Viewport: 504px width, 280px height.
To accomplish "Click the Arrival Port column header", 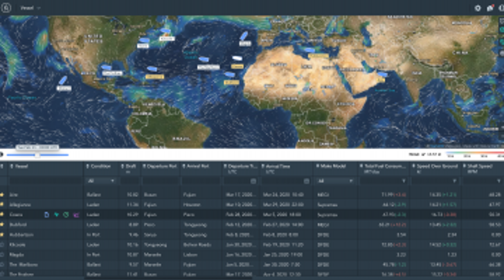I will (198, 166).
